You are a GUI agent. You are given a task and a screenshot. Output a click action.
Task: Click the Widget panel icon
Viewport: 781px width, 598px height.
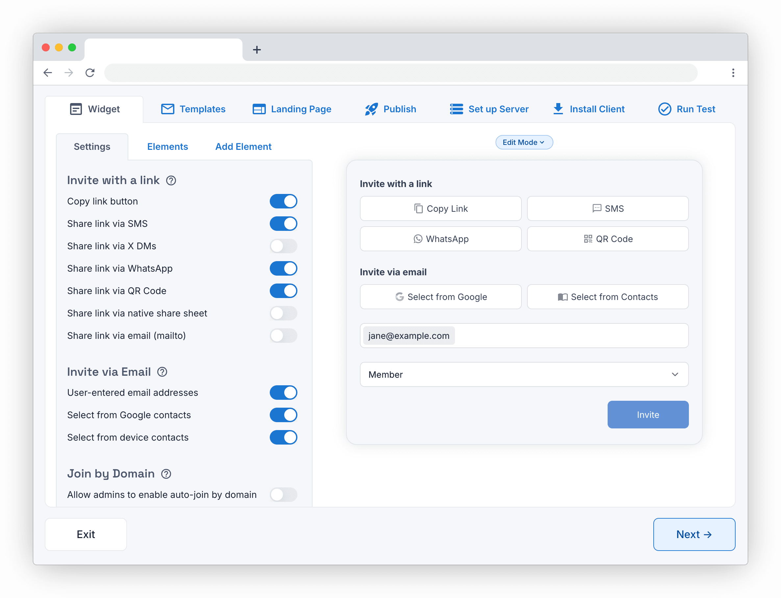coord(75,109)
